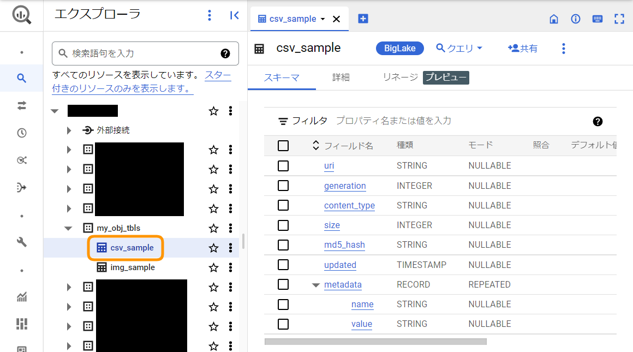Image resolution: width=633 pixels, height=352 pixels.
Task: Open Explorer panel more options menu
Action: (x=209, y=15)
